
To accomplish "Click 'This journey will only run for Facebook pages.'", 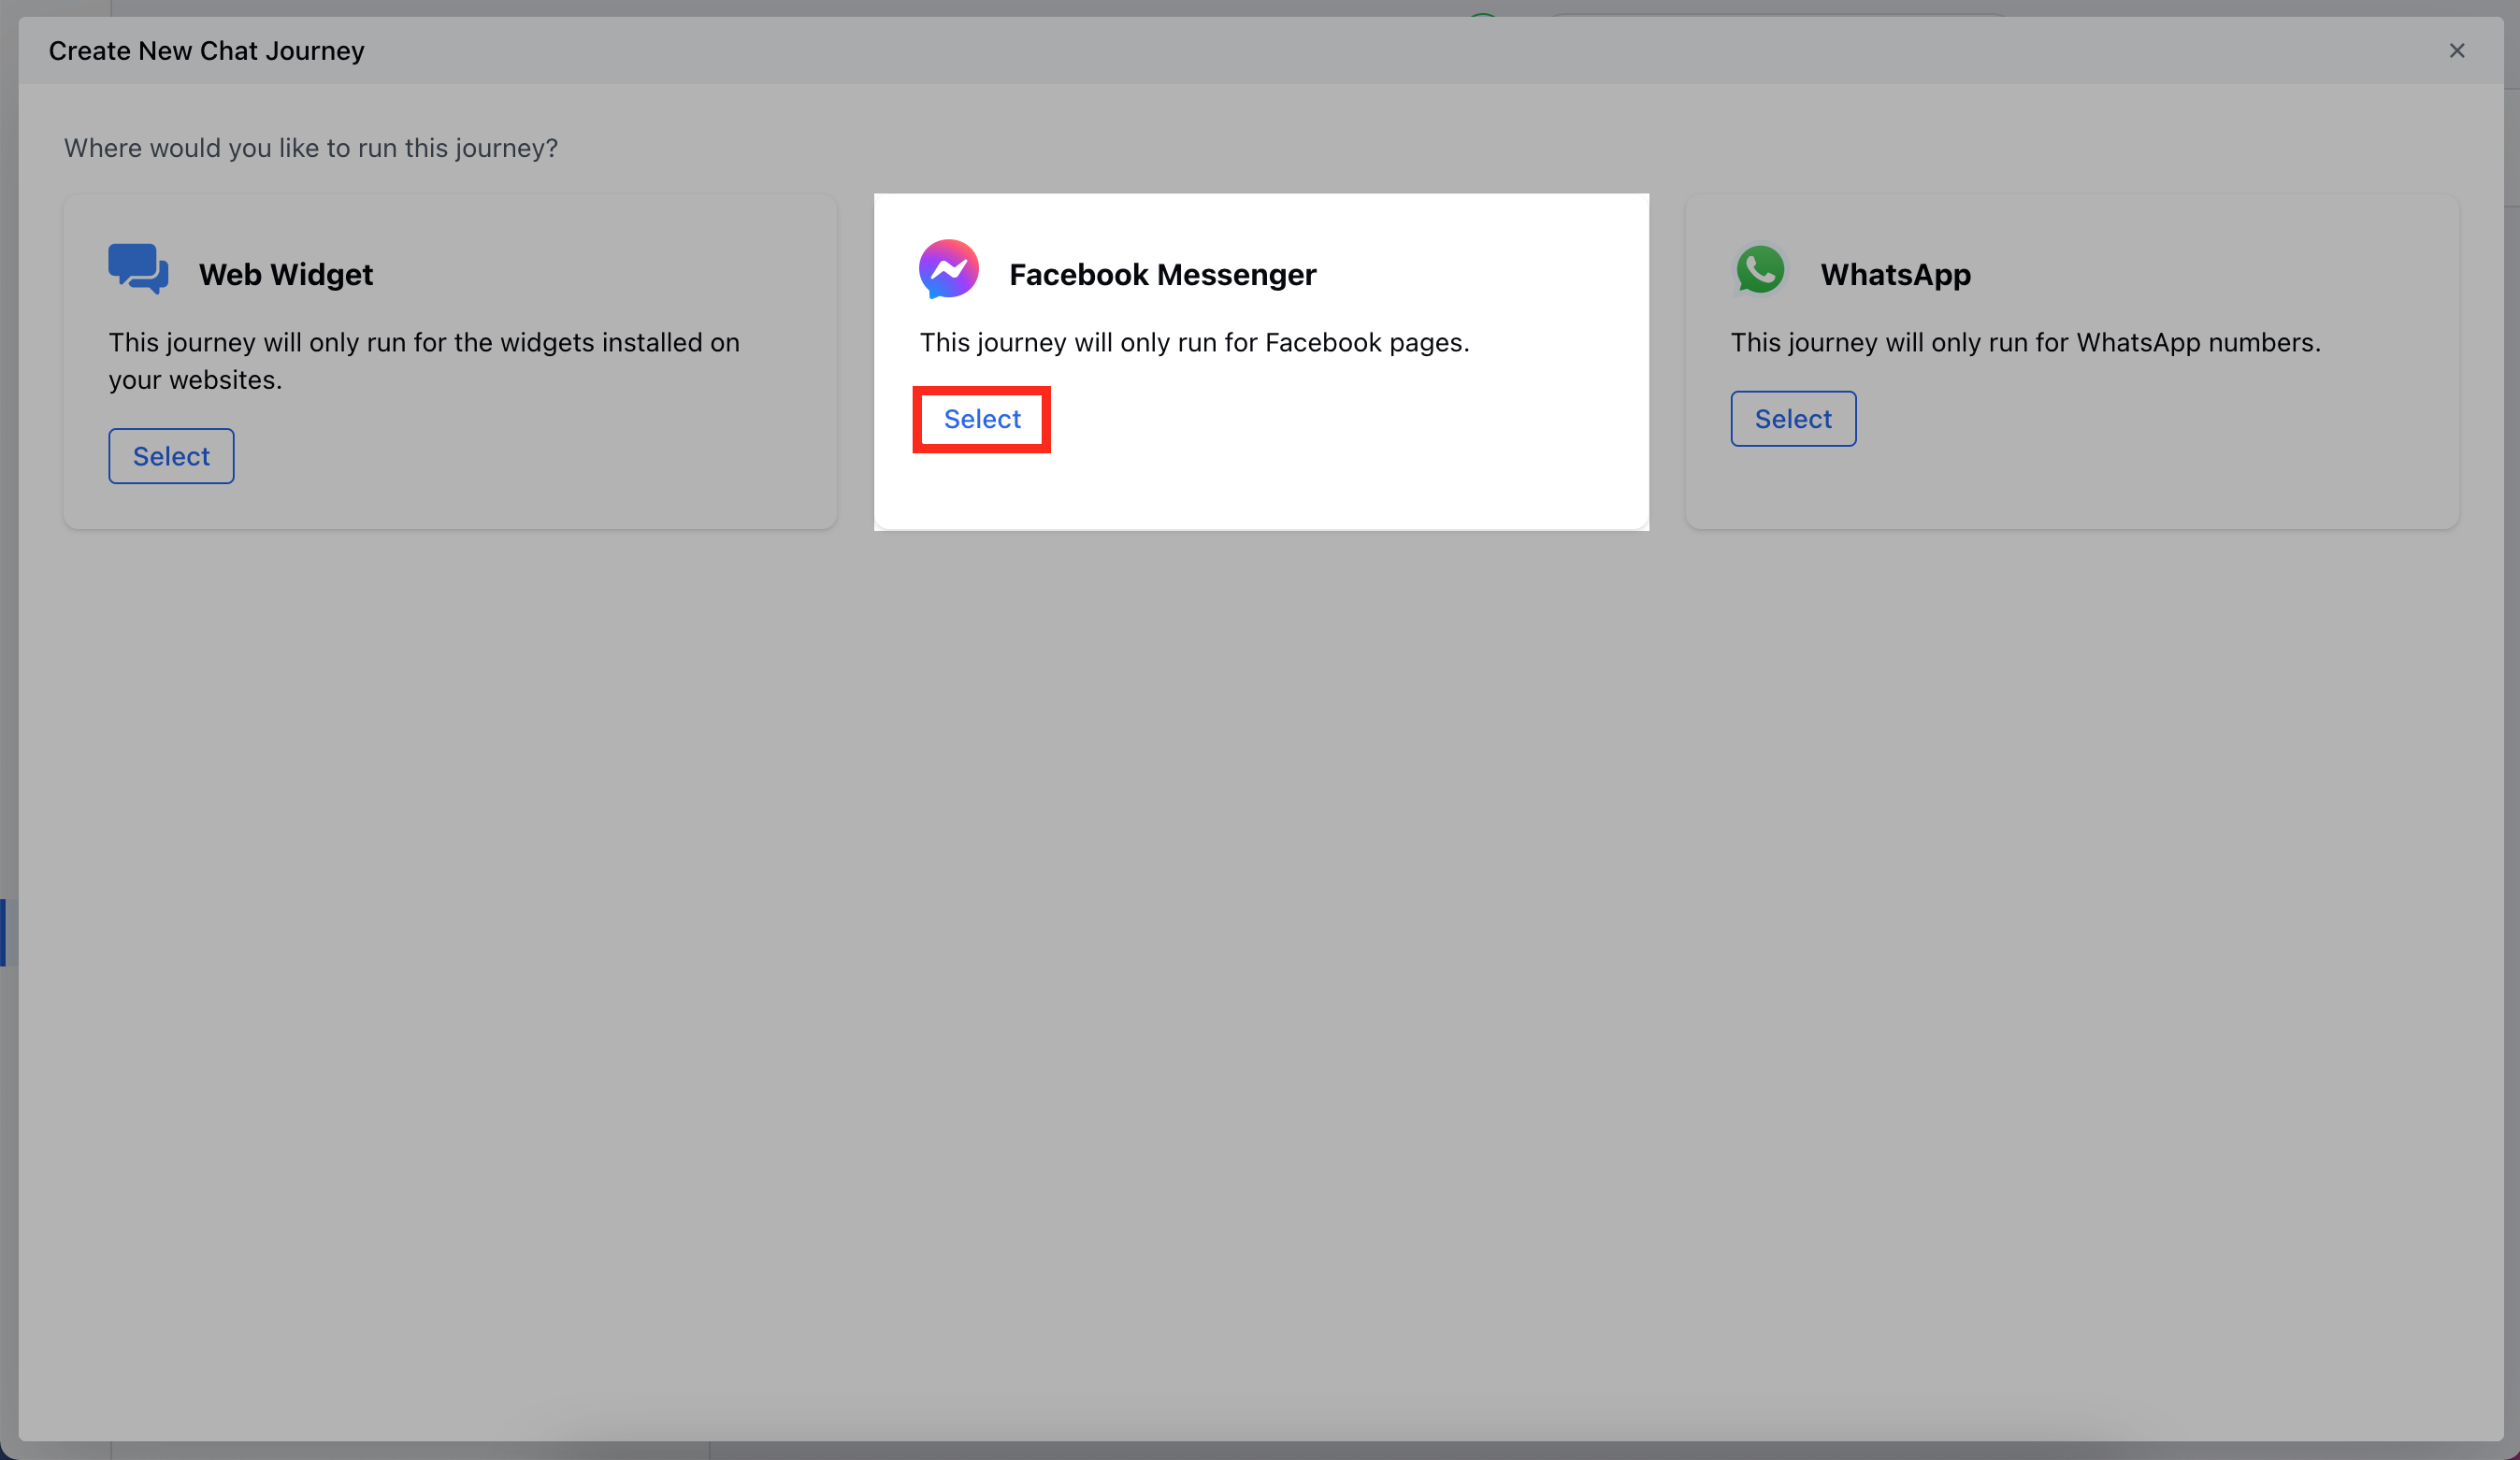I will point(1194,342).
